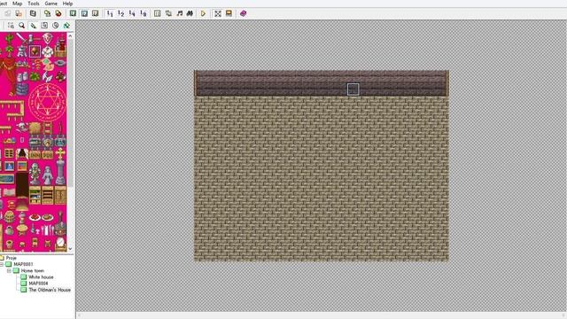Pick the highlighted selected tileset tile
This screenshot has width=567, height=319.
coord(35,51)
